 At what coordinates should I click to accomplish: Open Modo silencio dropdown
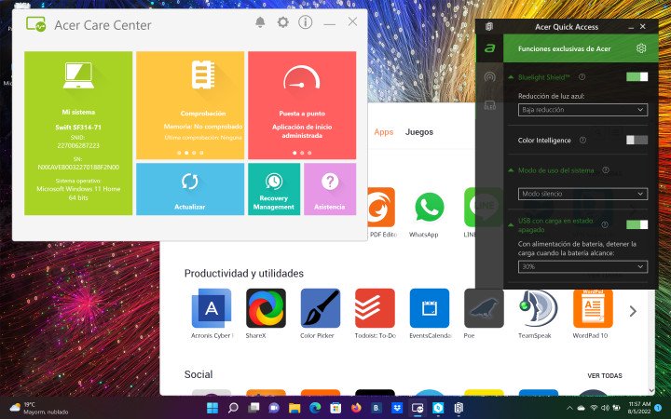click(582, 194)
